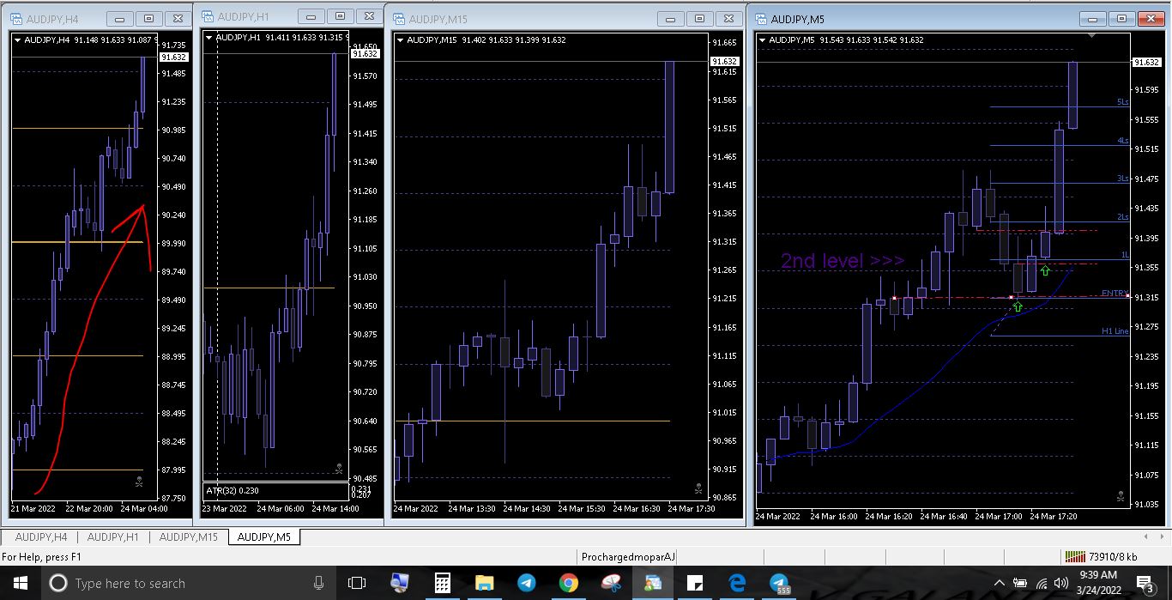The width and height of the screenshot is (1172, 600).
Task: Click the H1 Line label
Action: point(1115,330)
